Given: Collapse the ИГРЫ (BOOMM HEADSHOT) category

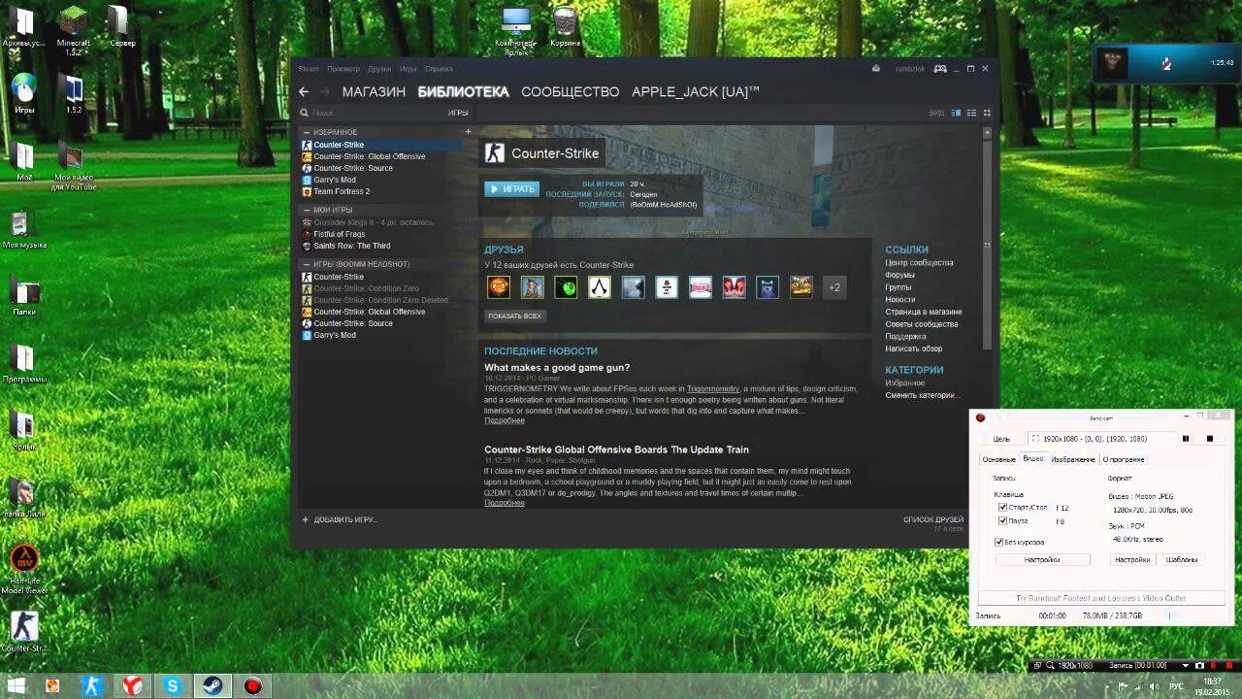Looking at the screenshot, I should click(307, 264).
